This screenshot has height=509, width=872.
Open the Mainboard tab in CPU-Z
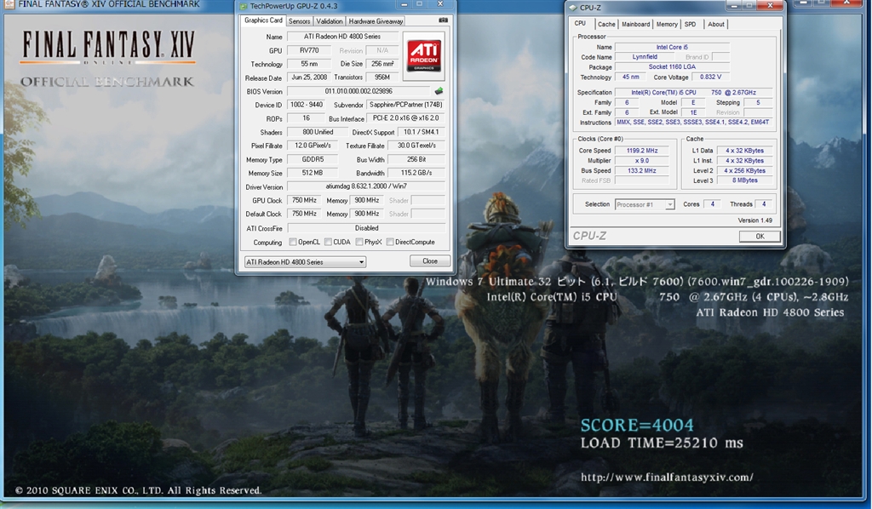(635, 24)
